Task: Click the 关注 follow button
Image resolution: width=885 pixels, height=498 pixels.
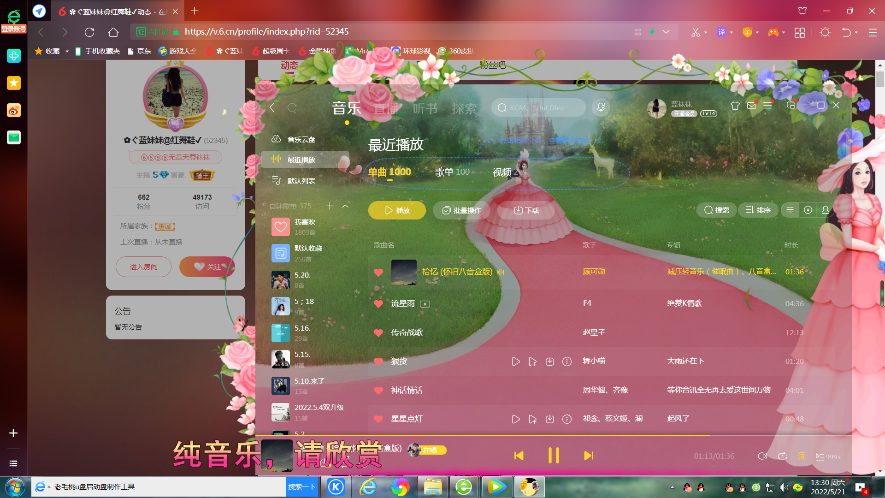Action: point(207,267)
